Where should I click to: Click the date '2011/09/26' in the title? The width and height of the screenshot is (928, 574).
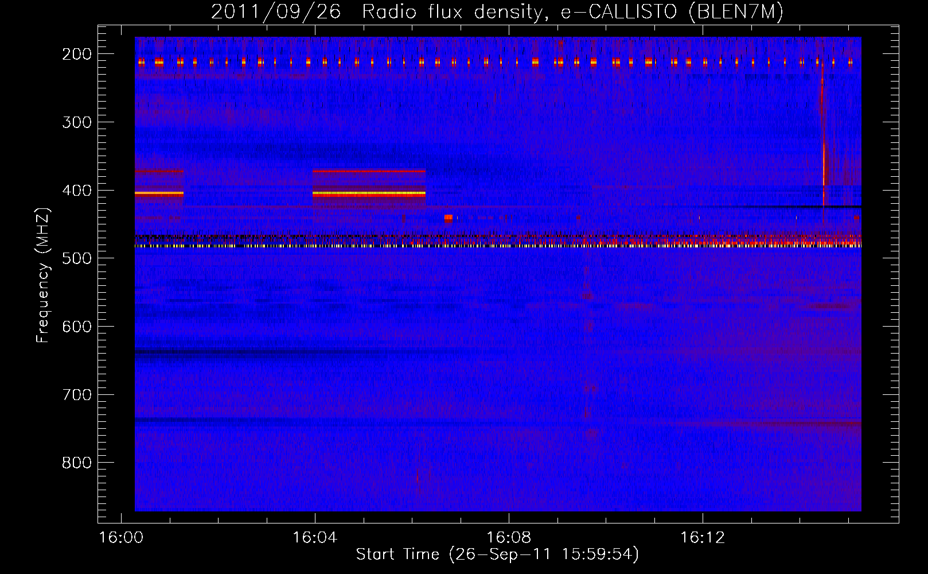pyautogui.click(x=276, y=12)
